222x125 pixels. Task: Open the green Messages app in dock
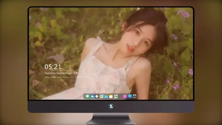click(x=87, y=96)
